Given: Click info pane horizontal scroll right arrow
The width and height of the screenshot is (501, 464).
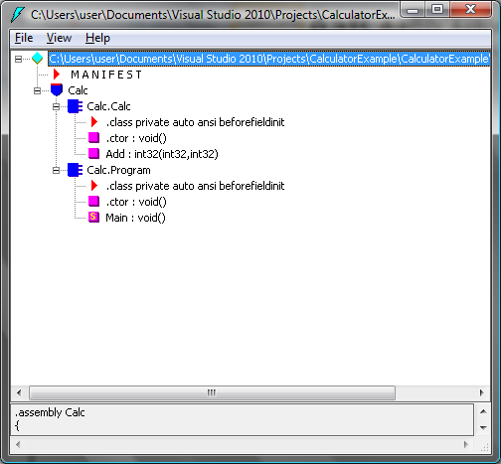Looking at the screenshot, I should 466,444.
